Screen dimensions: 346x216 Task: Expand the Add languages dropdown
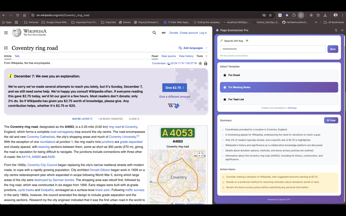[x=193, y=48]
